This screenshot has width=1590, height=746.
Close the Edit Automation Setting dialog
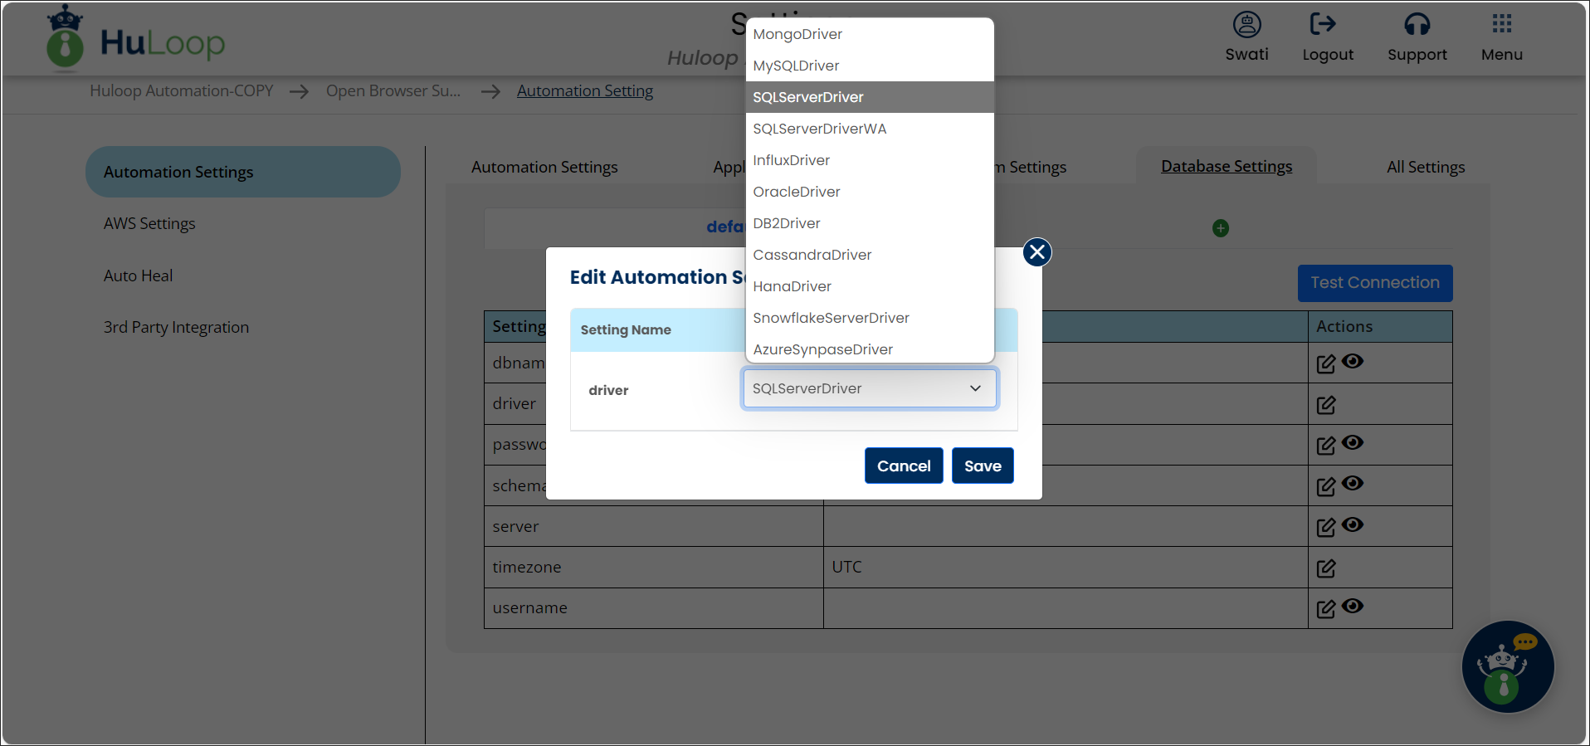tap(1036, 251)
